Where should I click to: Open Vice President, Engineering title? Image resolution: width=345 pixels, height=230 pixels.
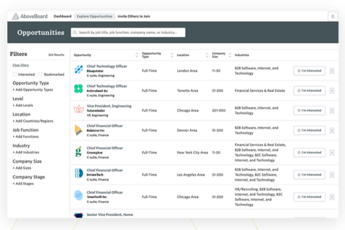pyautogui.click(x=109, y=106)
